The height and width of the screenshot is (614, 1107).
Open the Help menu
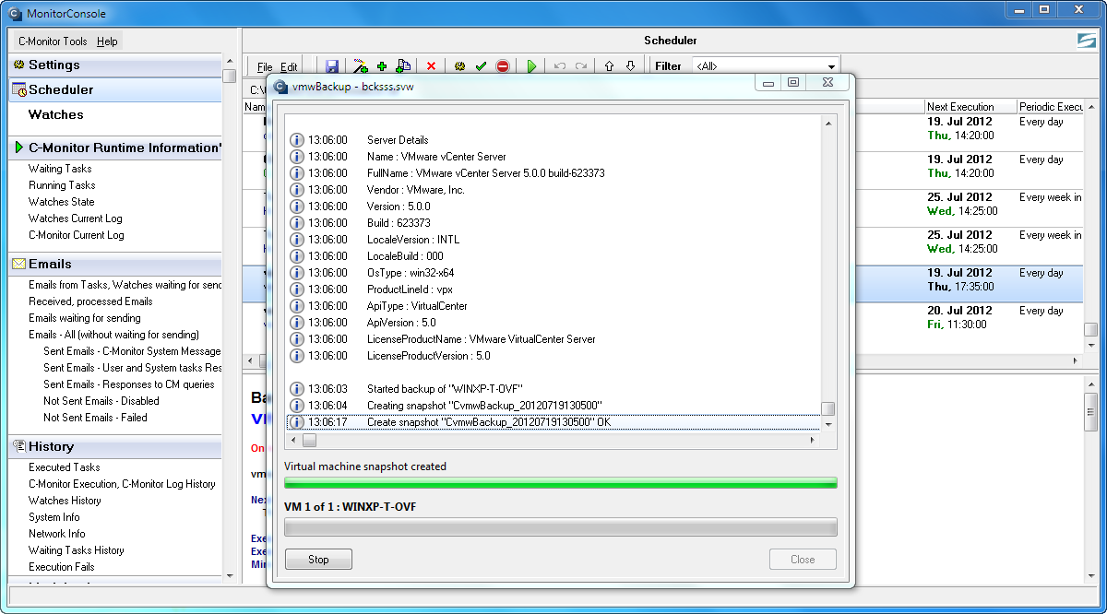pyautogui.click(x=107, y=41)
